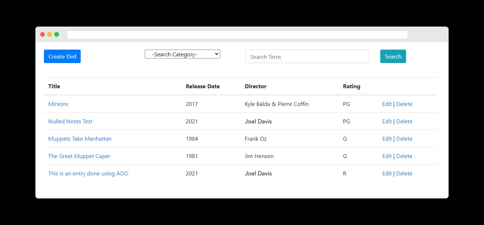Click the browser address bar
Screen dimensions: 484x225
click(237, 34)
